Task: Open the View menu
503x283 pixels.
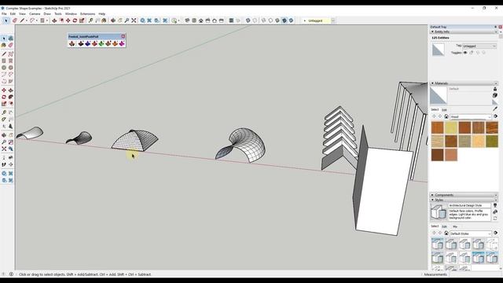Action: 22,14
